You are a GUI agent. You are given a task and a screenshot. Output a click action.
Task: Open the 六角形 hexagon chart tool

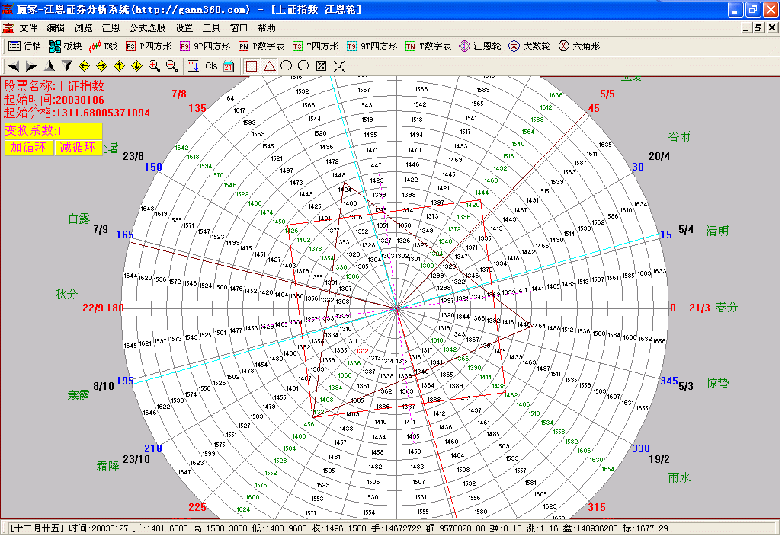pos(579,46)
